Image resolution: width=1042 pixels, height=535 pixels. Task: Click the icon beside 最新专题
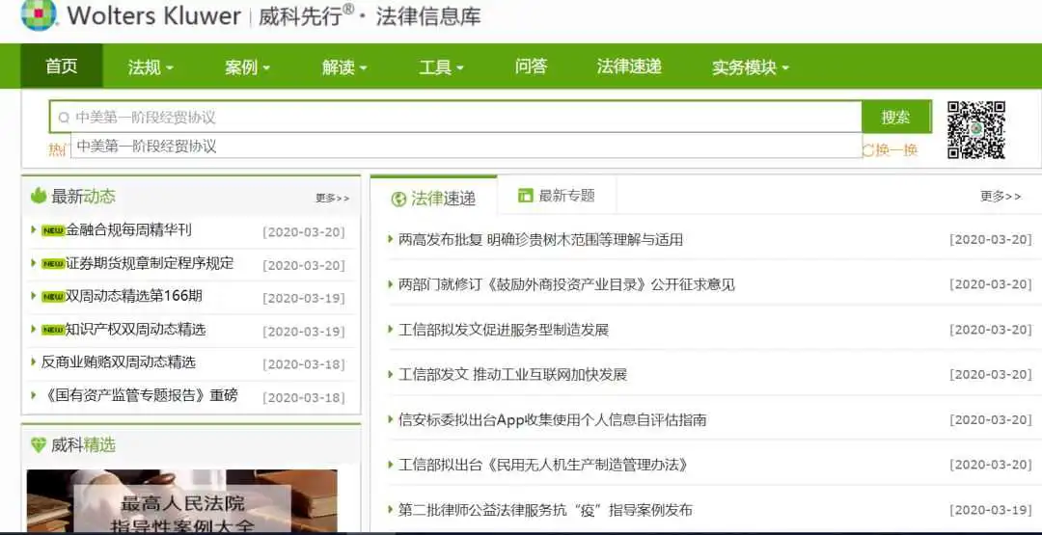(526, 195)
